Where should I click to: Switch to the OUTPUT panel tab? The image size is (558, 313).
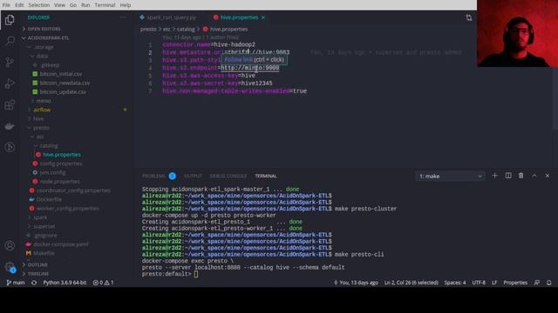coord(193,176)
